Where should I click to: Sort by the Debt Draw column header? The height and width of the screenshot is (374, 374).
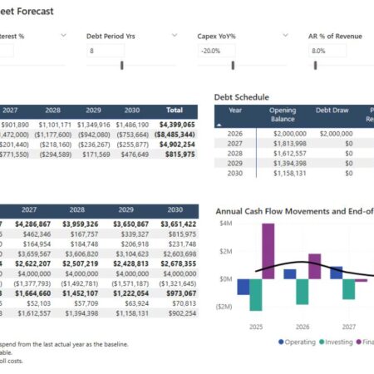click(332, 111)
